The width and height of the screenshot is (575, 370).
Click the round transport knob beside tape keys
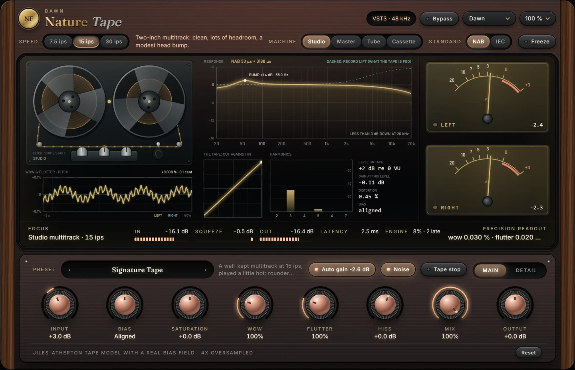(158, 154)
